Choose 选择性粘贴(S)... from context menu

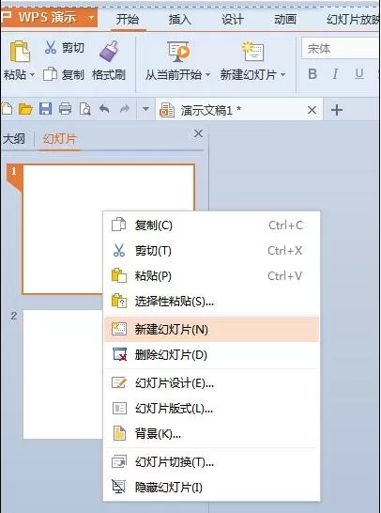(211, 302)
